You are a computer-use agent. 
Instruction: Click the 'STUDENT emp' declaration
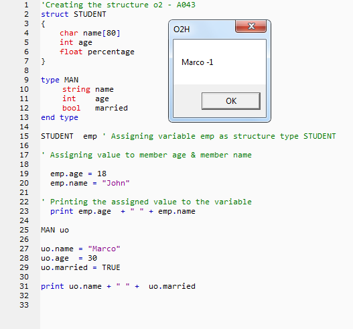[69, 136]
